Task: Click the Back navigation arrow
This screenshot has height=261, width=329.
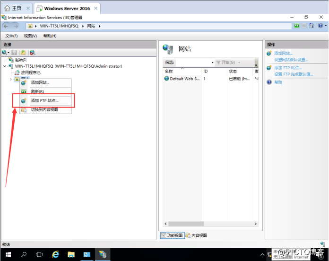Action: 6,26
